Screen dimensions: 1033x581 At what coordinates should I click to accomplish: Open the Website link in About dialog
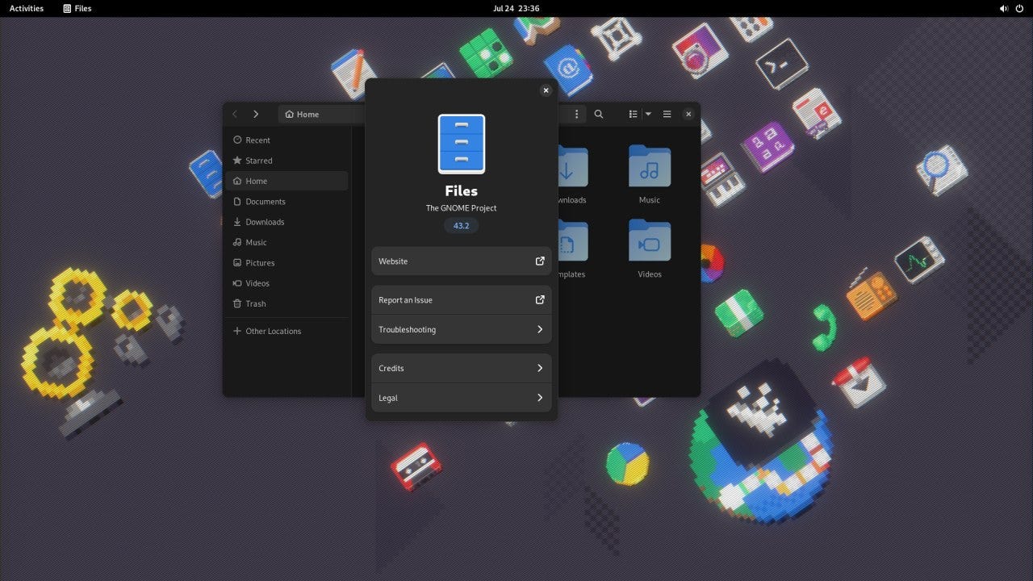pyautogui.click(x=461, y=261)
